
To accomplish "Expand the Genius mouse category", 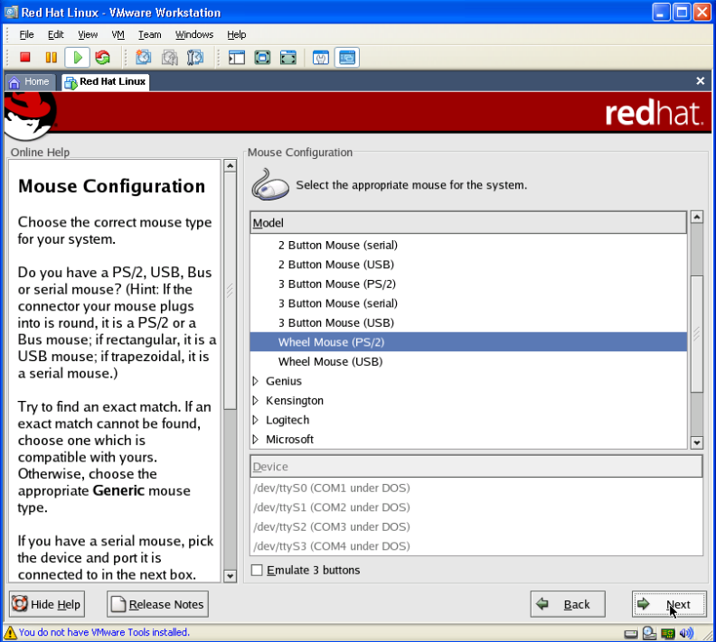I will pyautogui.click(x=256, y=381).
